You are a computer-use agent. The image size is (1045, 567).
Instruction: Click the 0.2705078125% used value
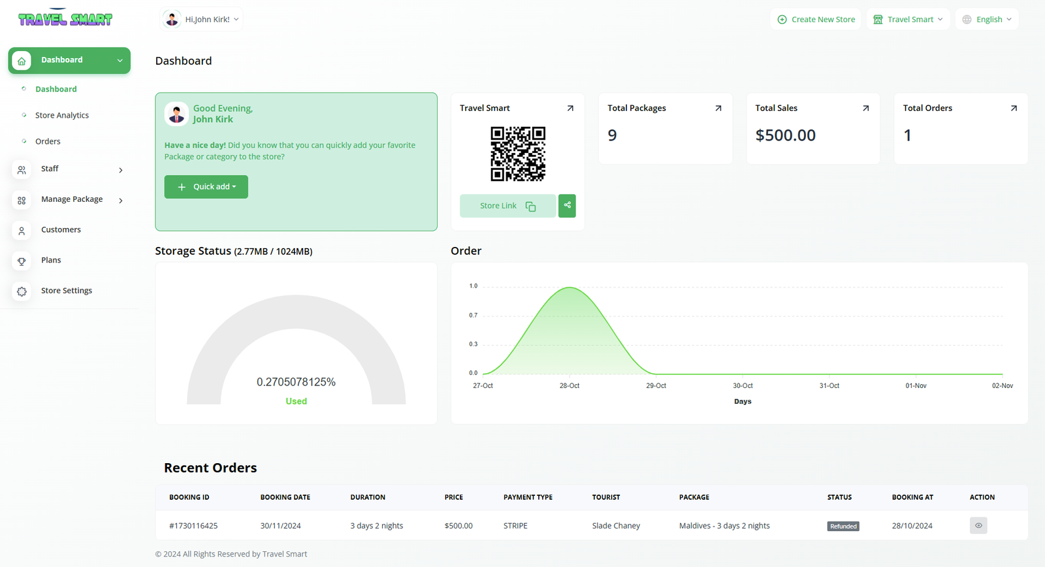pyautogui.click(x=296, y=382)
